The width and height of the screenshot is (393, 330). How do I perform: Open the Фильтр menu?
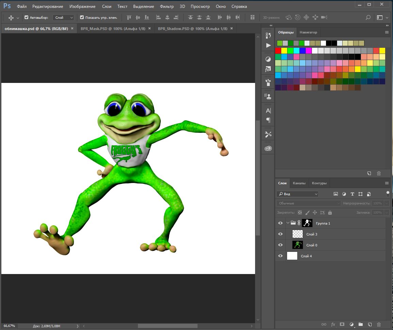167,6
